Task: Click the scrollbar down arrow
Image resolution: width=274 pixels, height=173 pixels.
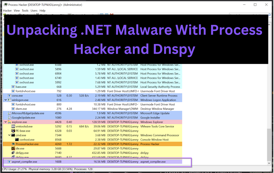Action: 269,163
